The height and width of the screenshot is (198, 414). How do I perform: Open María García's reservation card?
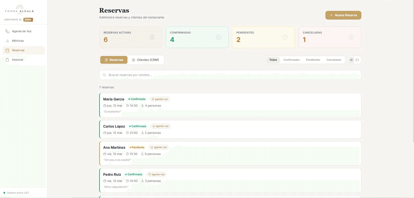click(x=230, y=105)
